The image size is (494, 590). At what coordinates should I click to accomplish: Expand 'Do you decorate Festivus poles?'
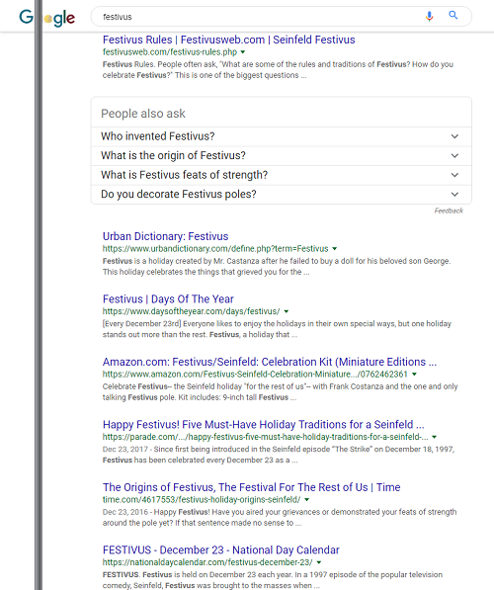click(x=281, y=195)
